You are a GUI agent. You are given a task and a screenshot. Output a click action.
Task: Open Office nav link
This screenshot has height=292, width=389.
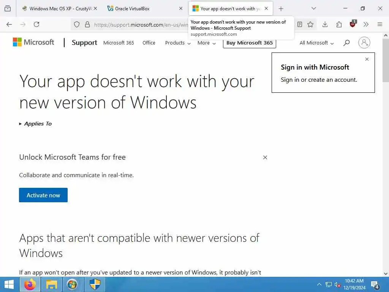(149, 43)
